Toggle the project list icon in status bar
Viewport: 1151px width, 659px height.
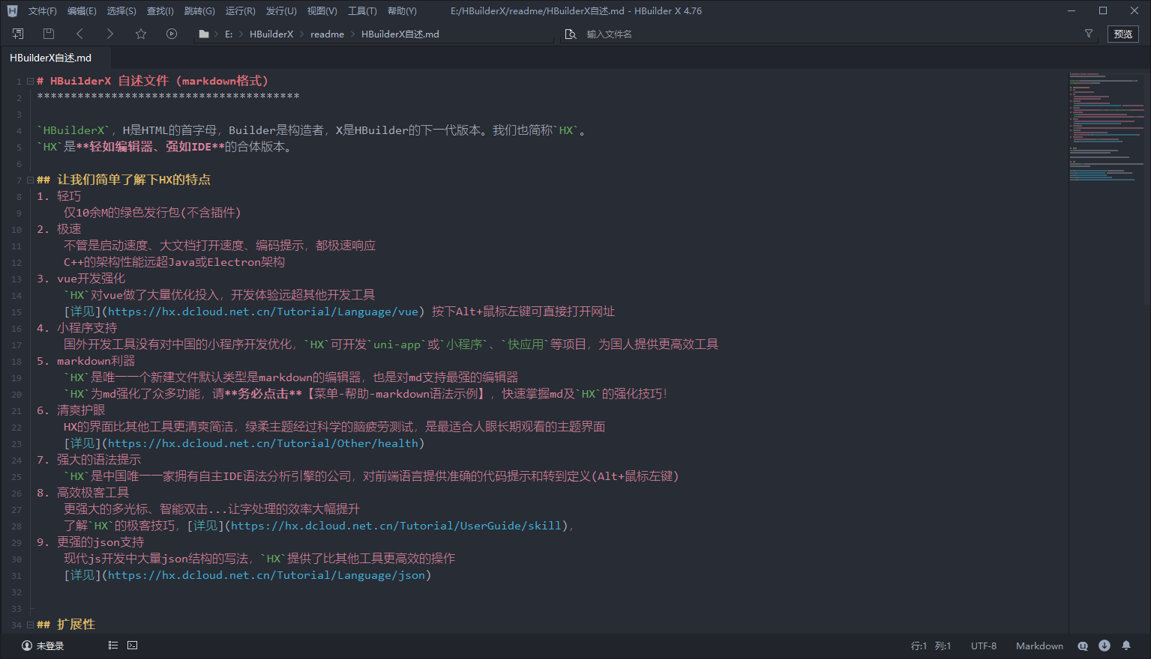(x=113, y=645)
